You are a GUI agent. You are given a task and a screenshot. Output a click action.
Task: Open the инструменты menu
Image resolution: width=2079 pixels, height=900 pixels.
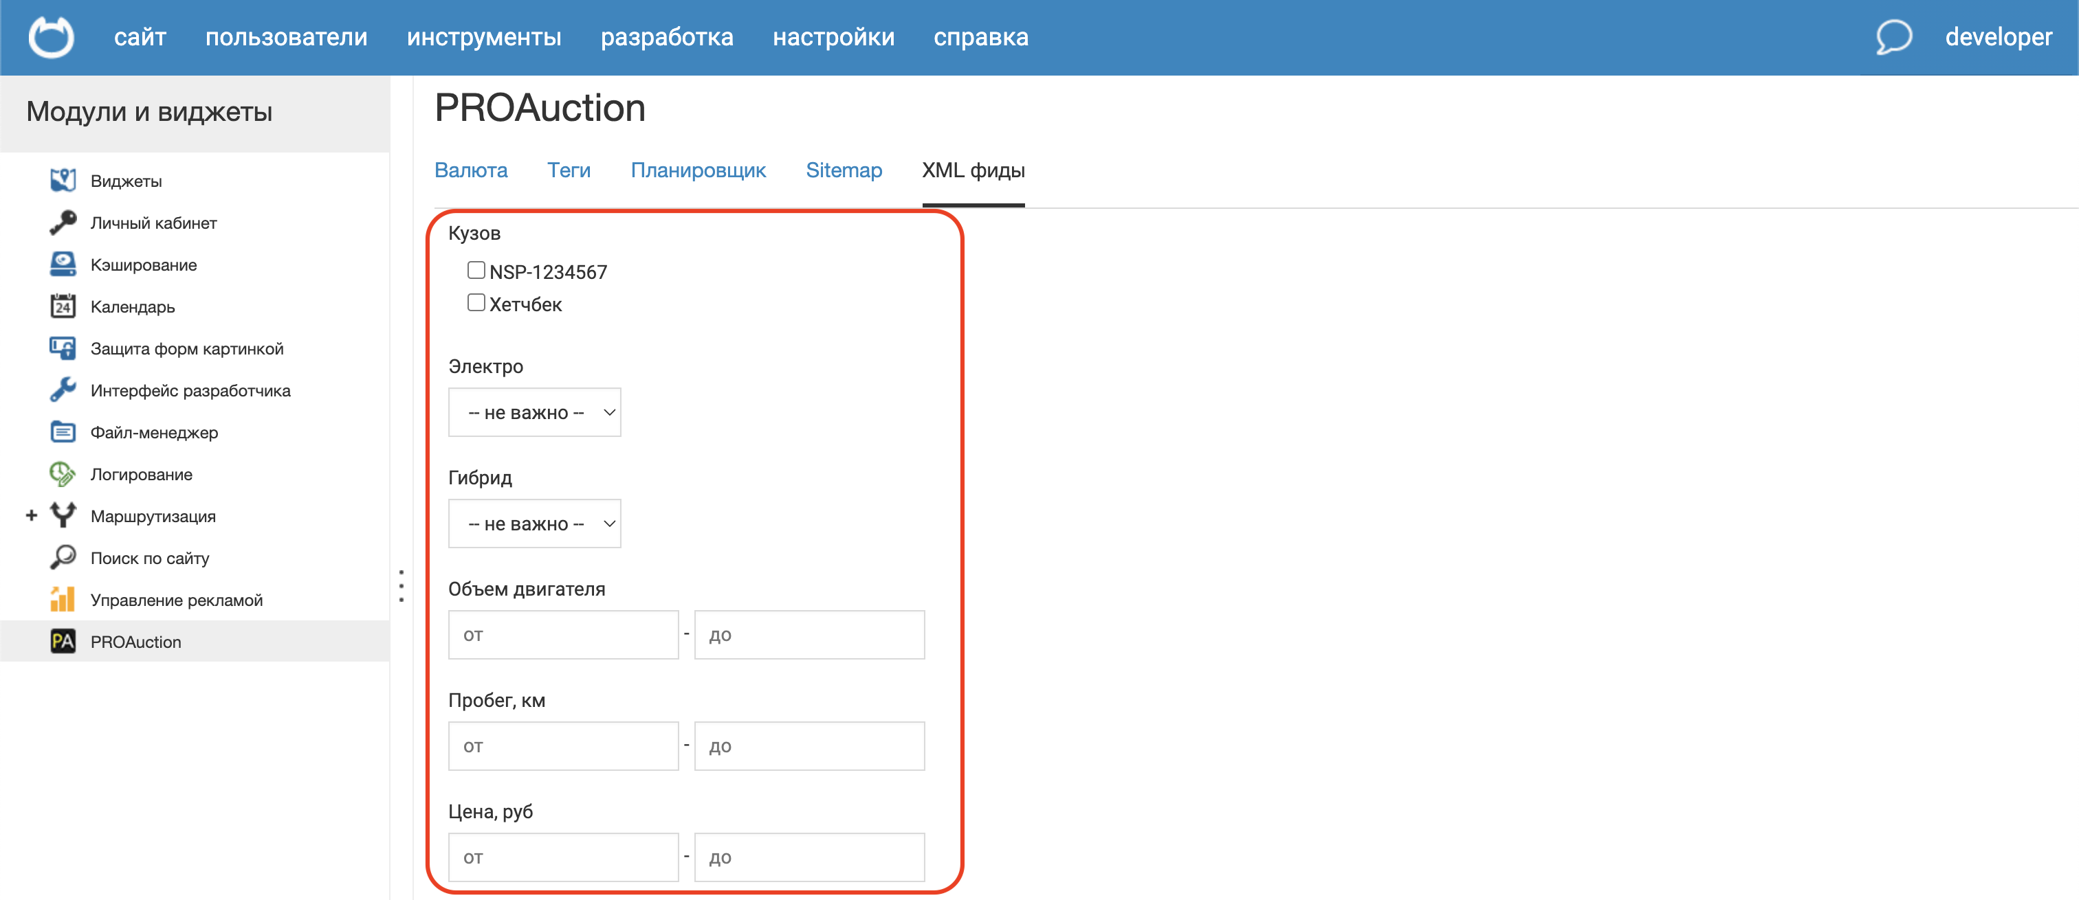tap(484, 37)
